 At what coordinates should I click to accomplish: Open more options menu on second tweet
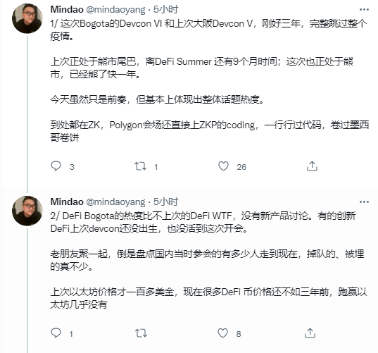coord(364,202)
